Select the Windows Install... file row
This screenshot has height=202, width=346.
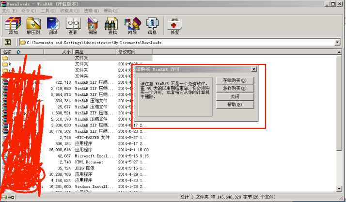pyautogui.click(x=76, y=187)
